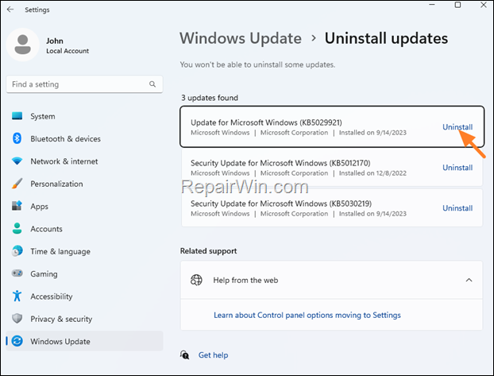Click 'You won't be able to uninstall' text
This screenshot has width=494, height=376.
click(257, 64)
